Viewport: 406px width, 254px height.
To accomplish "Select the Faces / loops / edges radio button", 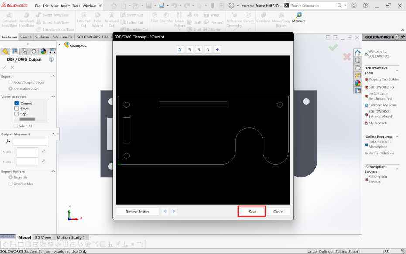I will pos(10,82).
